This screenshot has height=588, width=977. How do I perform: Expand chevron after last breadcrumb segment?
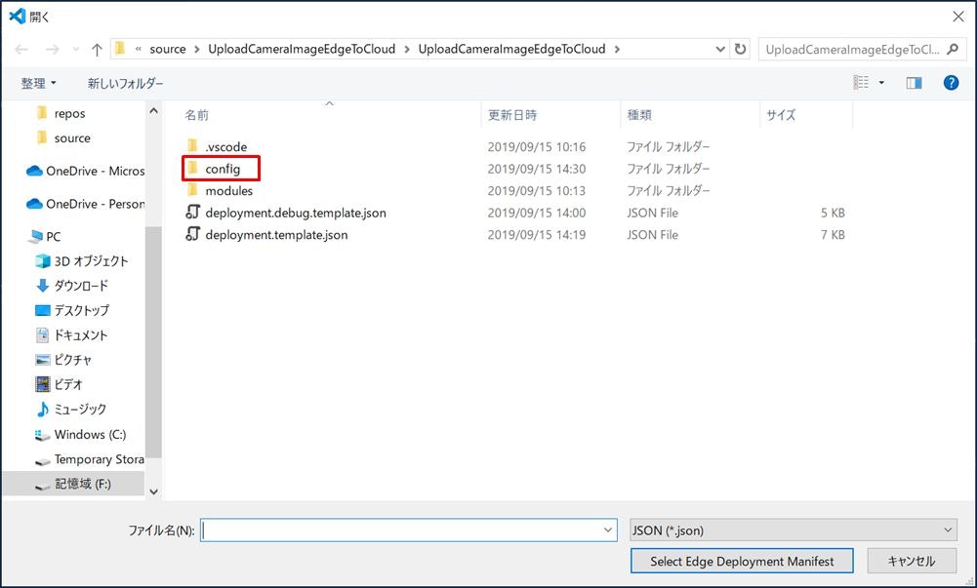click(618, 49)
